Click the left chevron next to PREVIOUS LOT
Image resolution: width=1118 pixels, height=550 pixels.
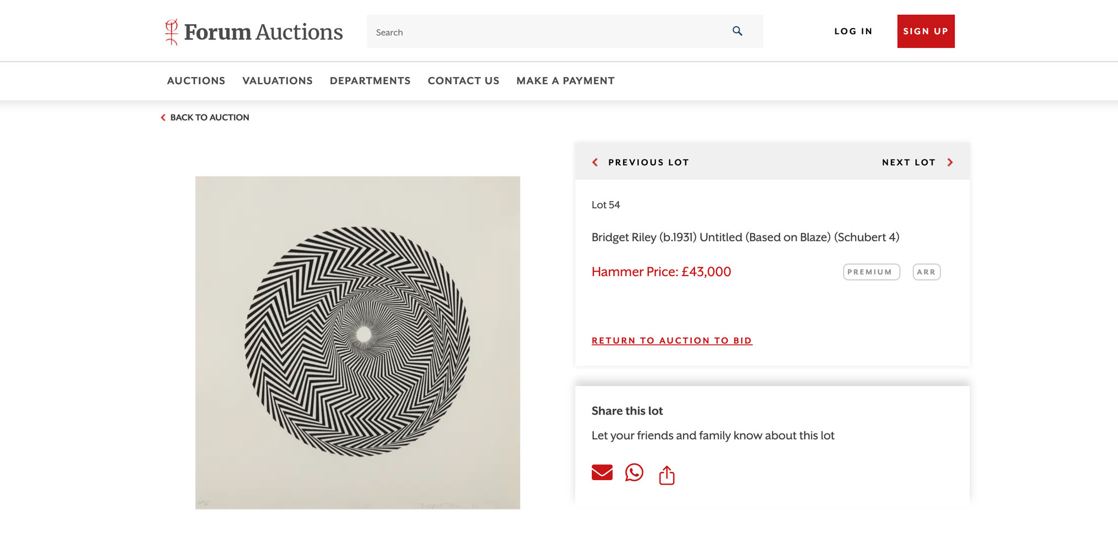(594, 162)
